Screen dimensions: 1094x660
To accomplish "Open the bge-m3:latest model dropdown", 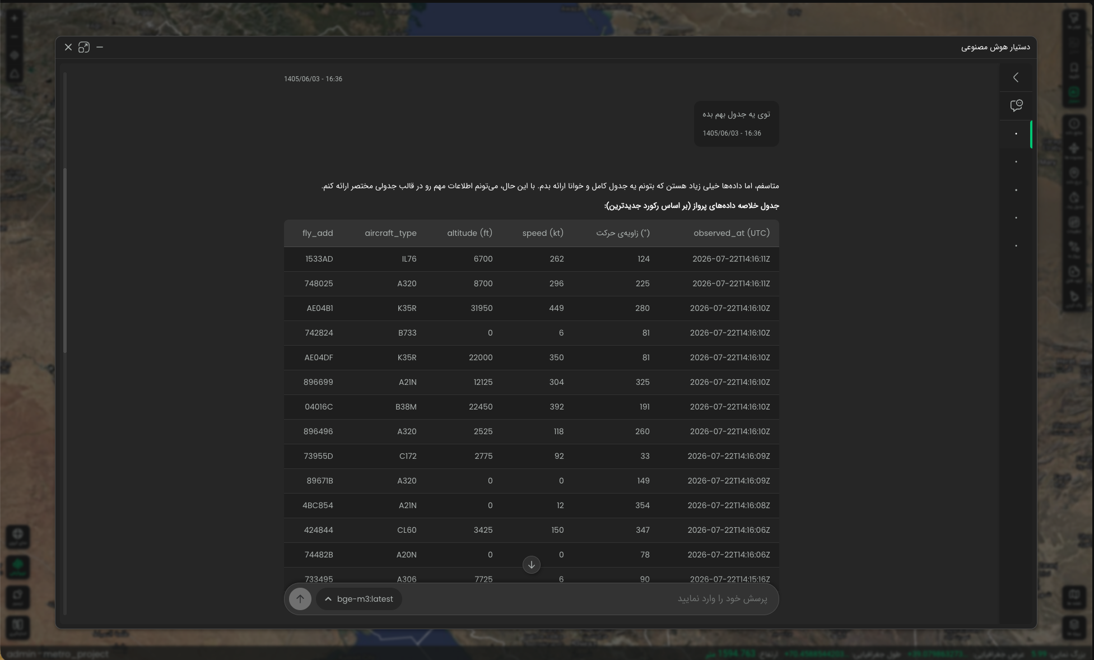I will [x=359, y=599].
